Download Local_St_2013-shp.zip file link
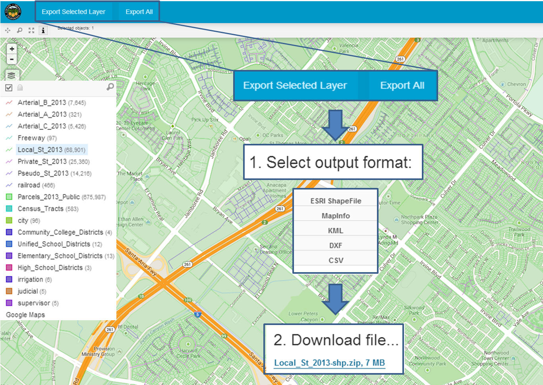Screen dimensions: 543x385 click(329, 363)
